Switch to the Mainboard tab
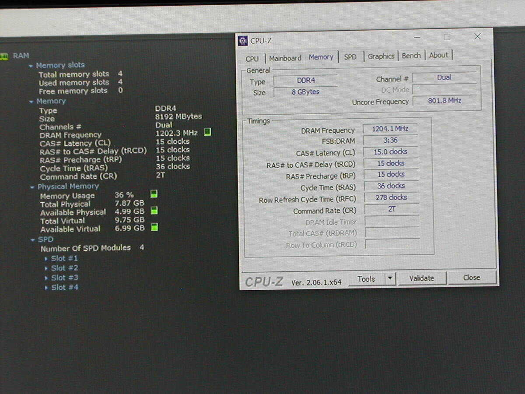The height and width of the screenshot is (394, 525). 285,58
